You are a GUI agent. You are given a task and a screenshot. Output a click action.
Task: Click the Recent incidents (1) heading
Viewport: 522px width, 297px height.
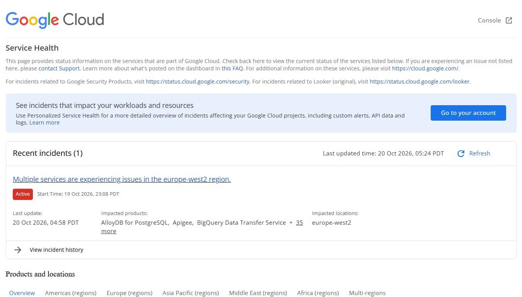(x=48, y=154)
